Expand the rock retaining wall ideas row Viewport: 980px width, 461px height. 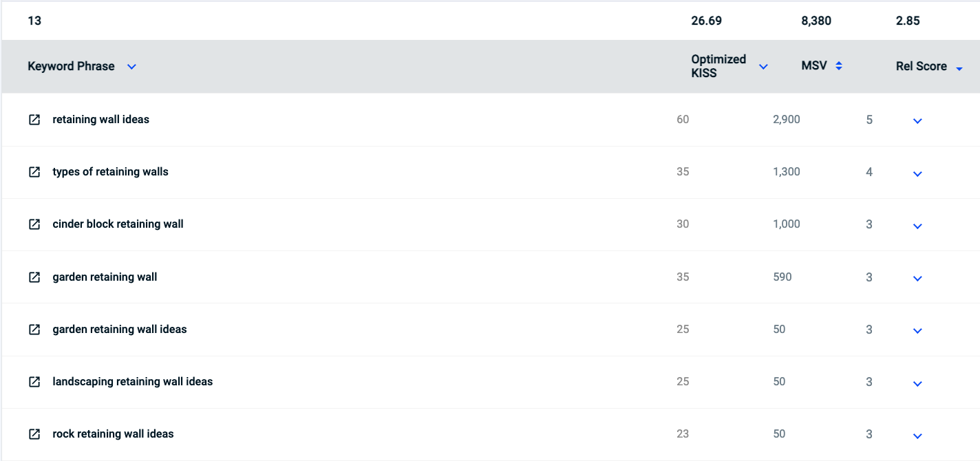[x=917, y=436]
